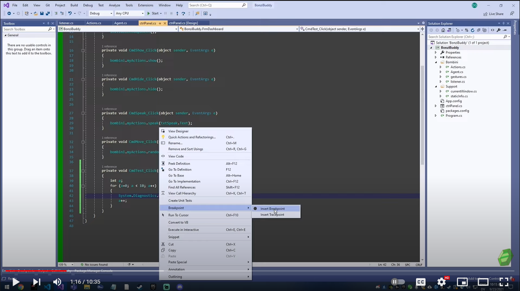
Task: Click the video settings gear icon
Action: (x=442, y=282)
